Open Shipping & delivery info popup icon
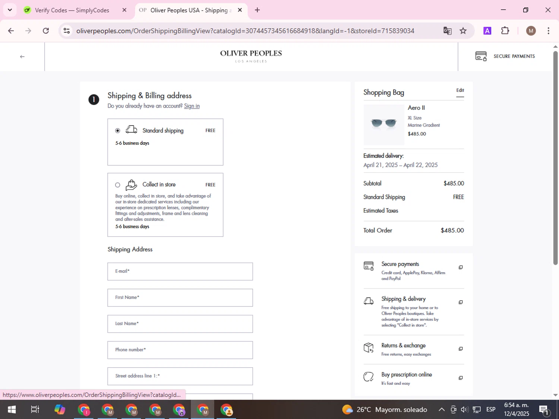Viewport: 559px width, 419px height. (461, 302)
